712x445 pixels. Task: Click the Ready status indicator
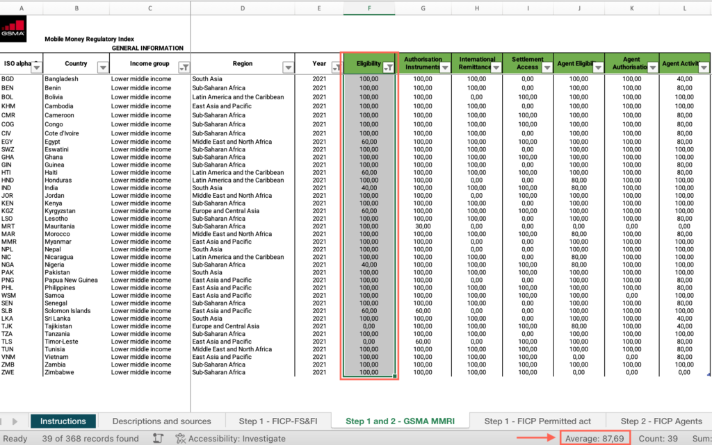(15, 439)
